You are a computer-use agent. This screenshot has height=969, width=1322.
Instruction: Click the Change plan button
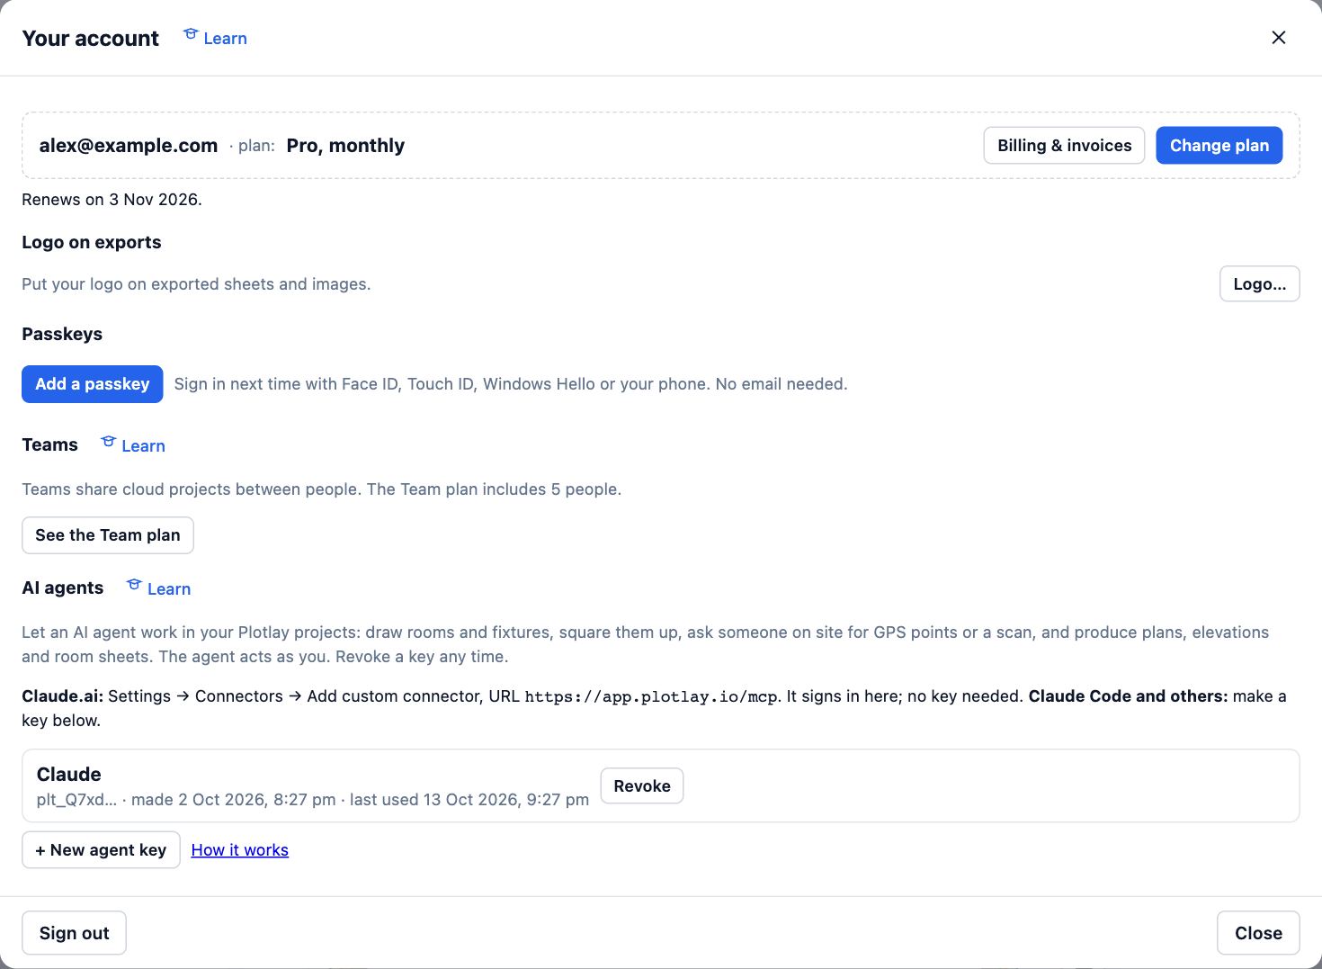[x=1219, y=146]
